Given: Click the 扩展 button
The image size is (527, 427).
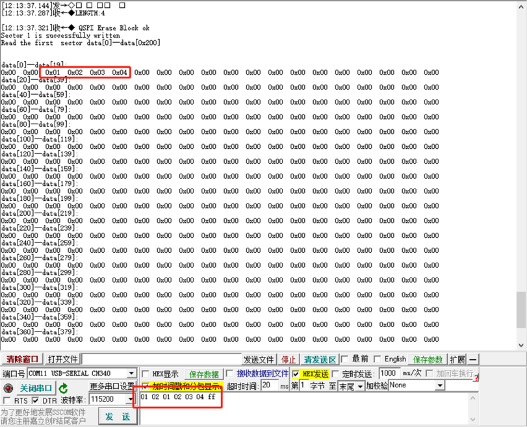Looking at the screenshot, I should coord(457,359).
